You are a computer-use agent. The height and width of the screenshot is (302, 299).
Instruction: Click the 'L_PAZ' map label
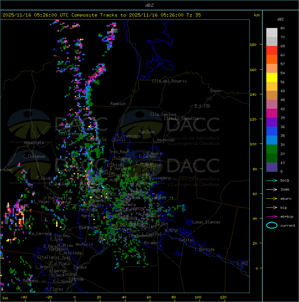(243, 264)
